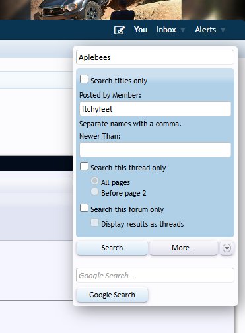This screenshot has width=245, height=333.
Task: Click the Search button
Action: 112,248
